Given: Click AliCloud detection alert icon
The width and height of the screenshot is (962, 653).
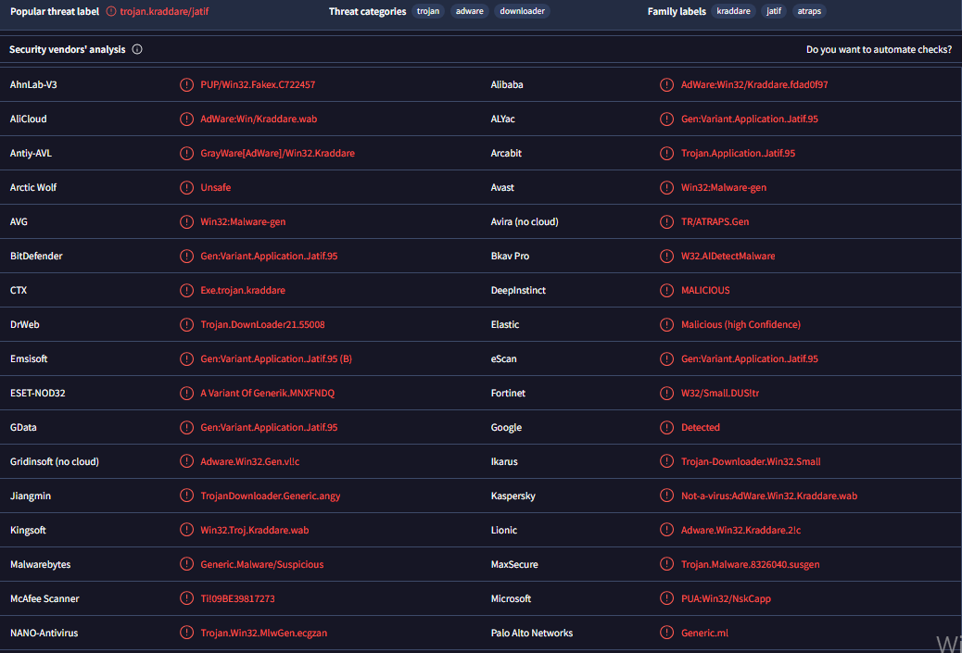Looking at the screenshot, I should pyautogui.click(x=186, y=119).
